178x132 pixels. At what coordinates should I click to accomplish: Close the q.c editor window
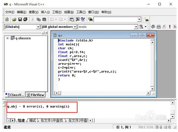(x=150, y=35)
